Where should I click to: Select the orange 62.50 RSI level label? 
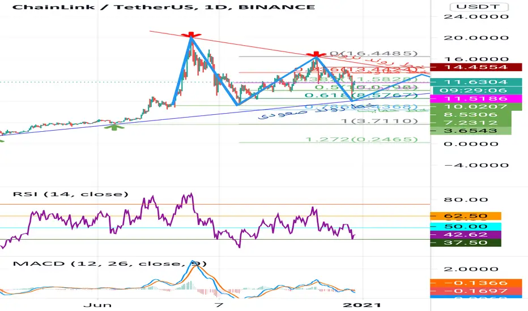point(466,216)
